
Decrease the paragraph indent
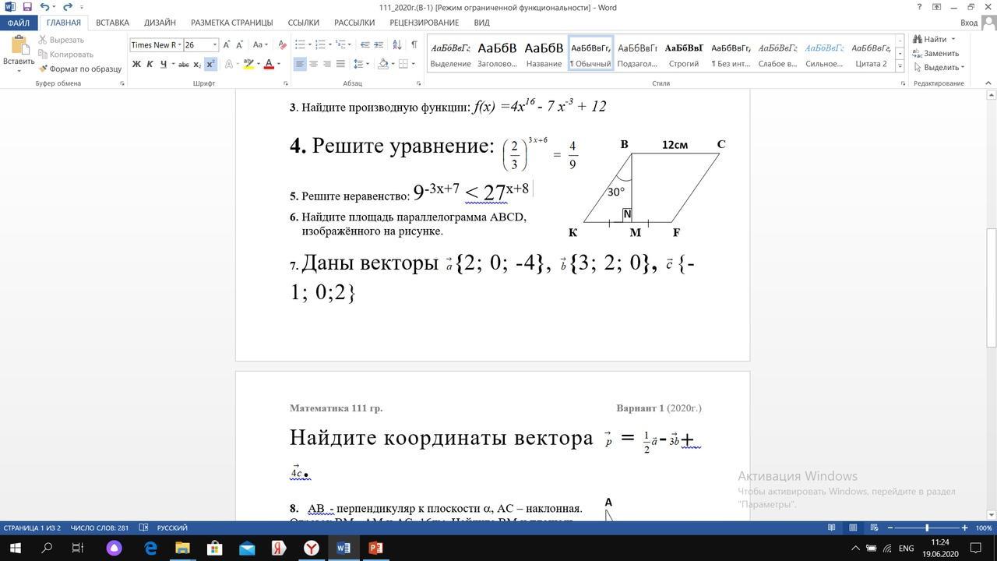click(x=365, y=44)
